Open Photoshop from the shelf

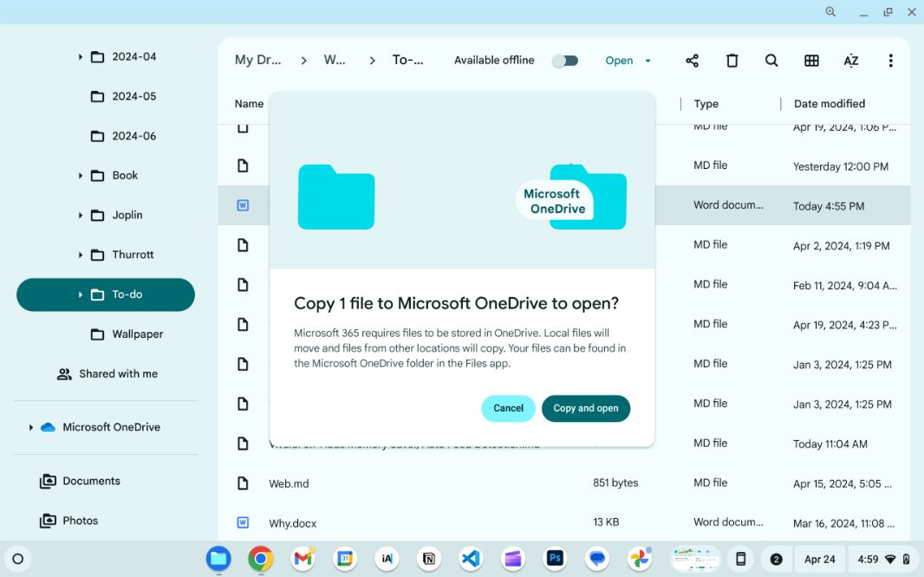point(555,559)
